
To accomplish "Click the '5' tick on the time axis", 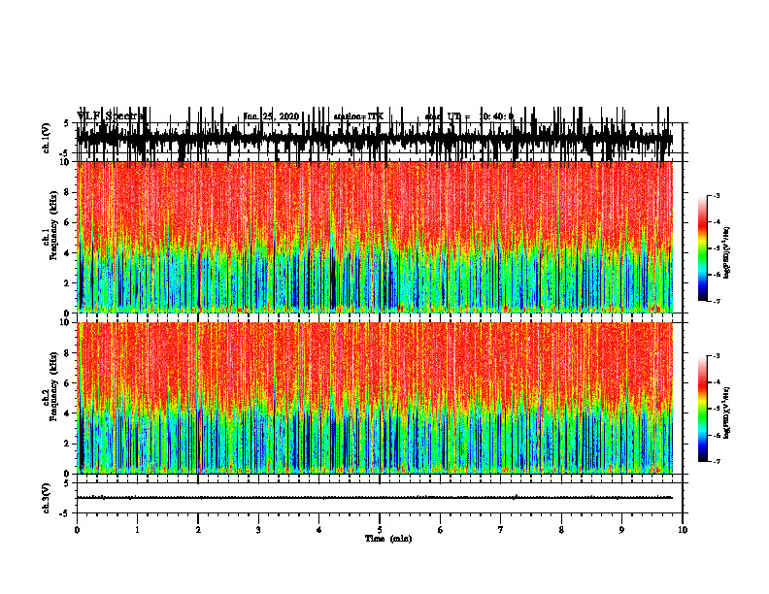I will [x=380, y=530].
